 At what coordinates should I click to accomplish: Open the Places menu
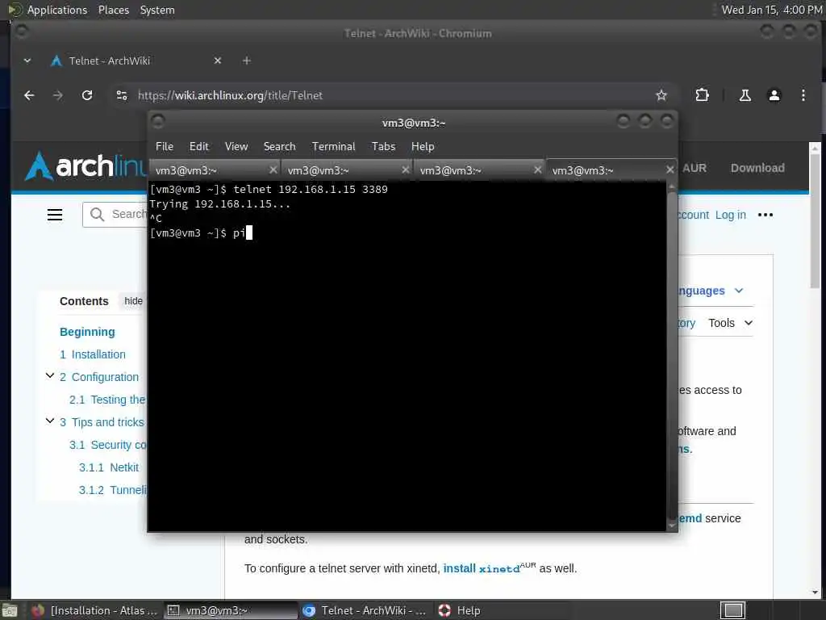113,10
